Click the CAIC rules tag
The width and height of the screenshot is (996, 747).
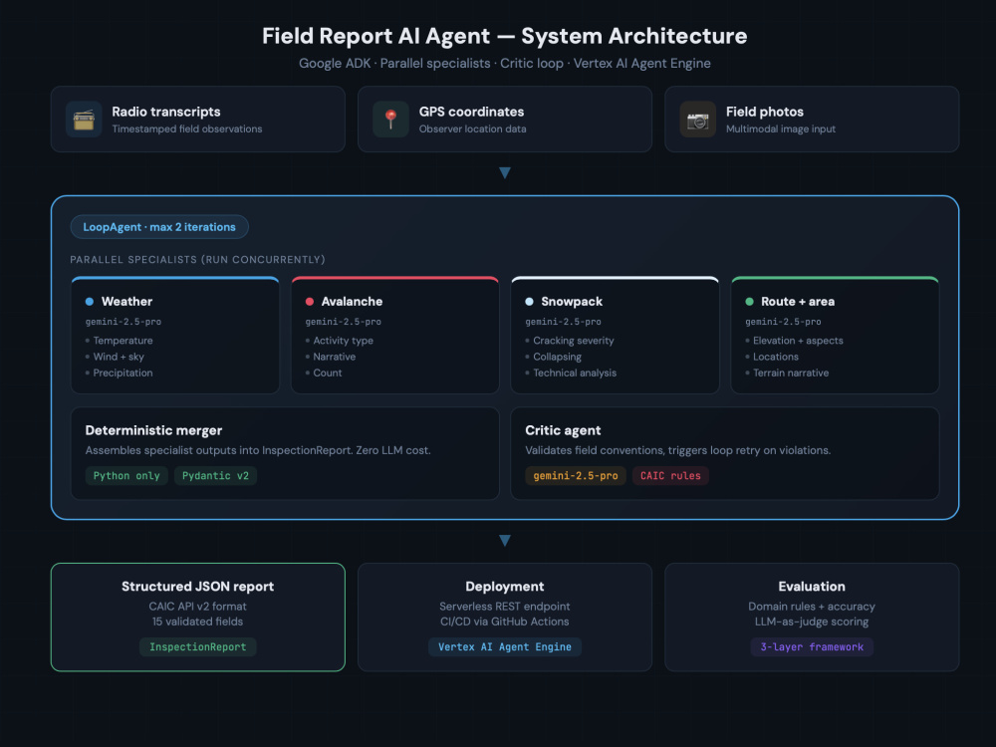670,476
